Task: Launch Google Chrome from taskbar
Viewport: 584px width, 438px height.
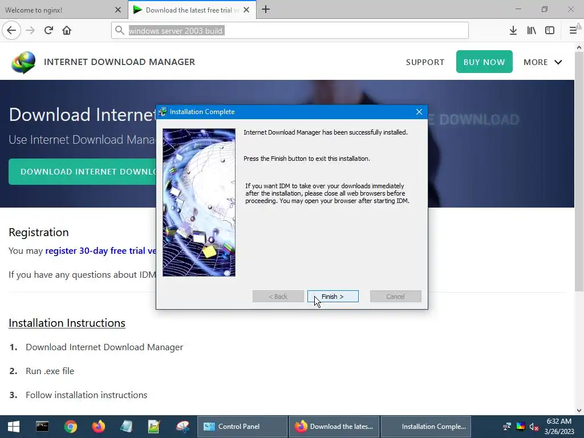Action: click(x=70, y=427)
